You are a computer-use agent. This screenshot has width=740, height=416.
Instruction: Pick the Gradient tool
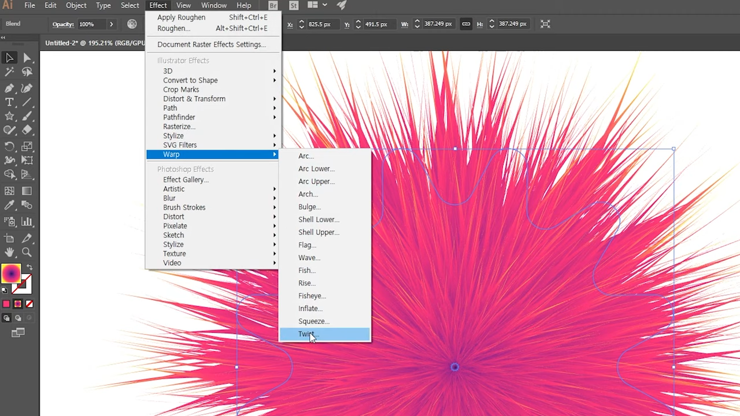point(27,191)
